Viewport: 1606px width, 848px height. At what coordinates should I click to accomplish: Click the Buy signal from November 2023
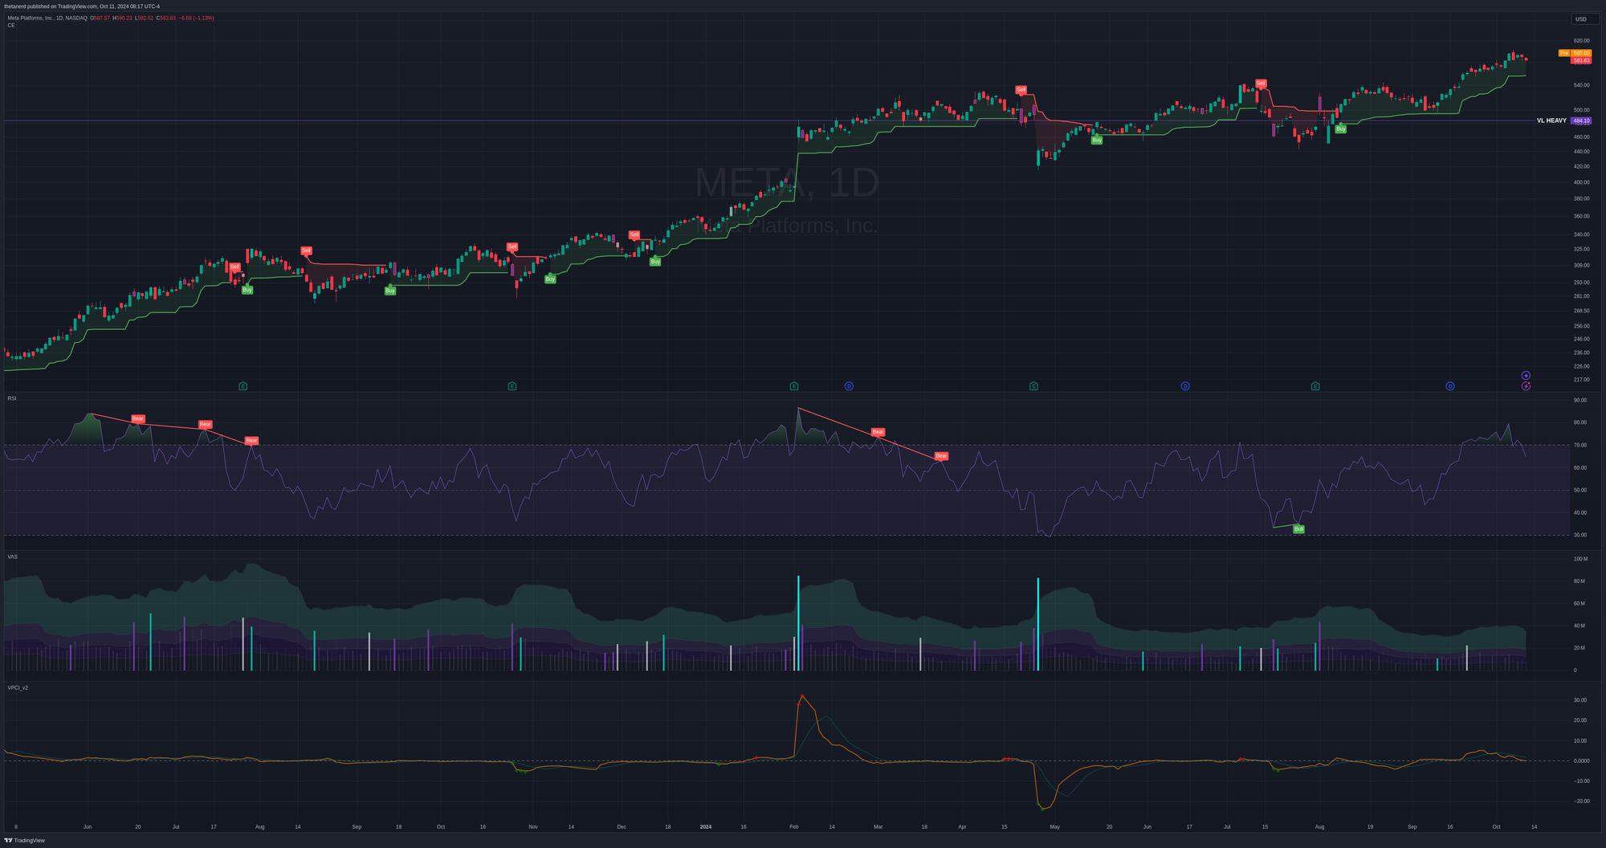[x=550, y=279]
